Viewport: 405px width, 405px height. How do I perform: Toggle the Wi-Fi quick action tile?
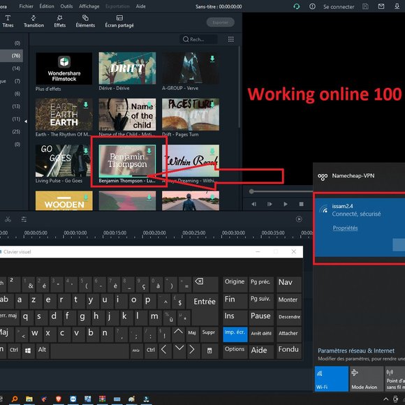point(332,378)
